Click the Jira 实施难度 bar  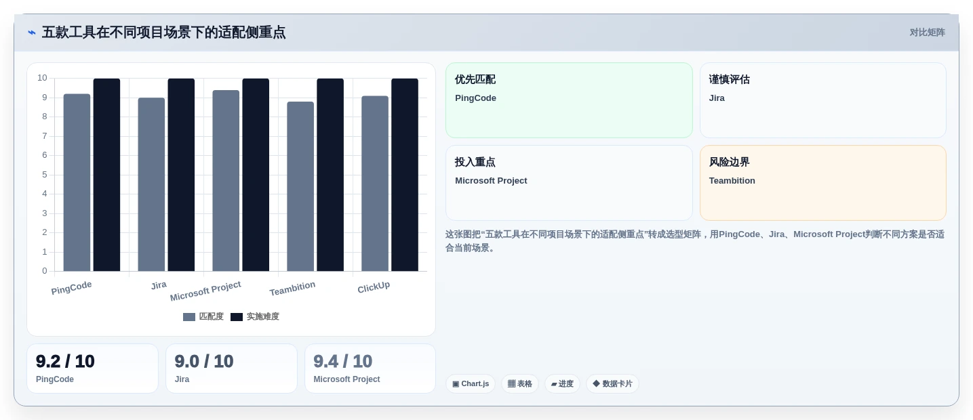(x=181, y=175)
